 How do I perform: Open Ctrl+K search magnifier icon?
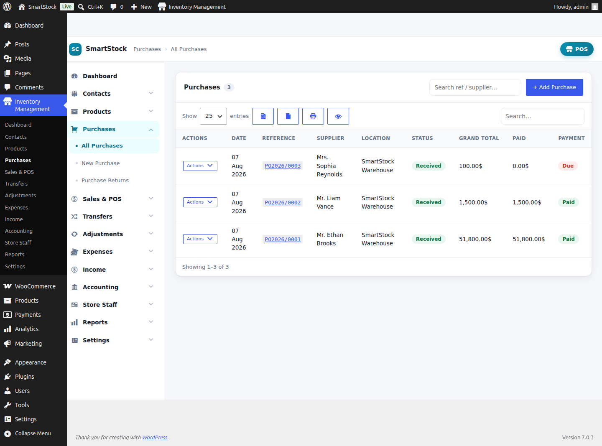tap(81, 7)
